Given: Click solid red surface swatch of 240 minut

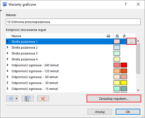Looking at the screenshot, I should pyautogui.click(x=124, y=65).
